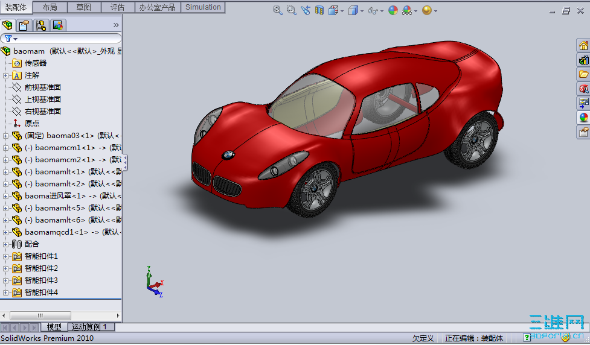This screenshot has width=590, height=345.
Task: Open the DisplayManager tab icon
Action: 58,25
